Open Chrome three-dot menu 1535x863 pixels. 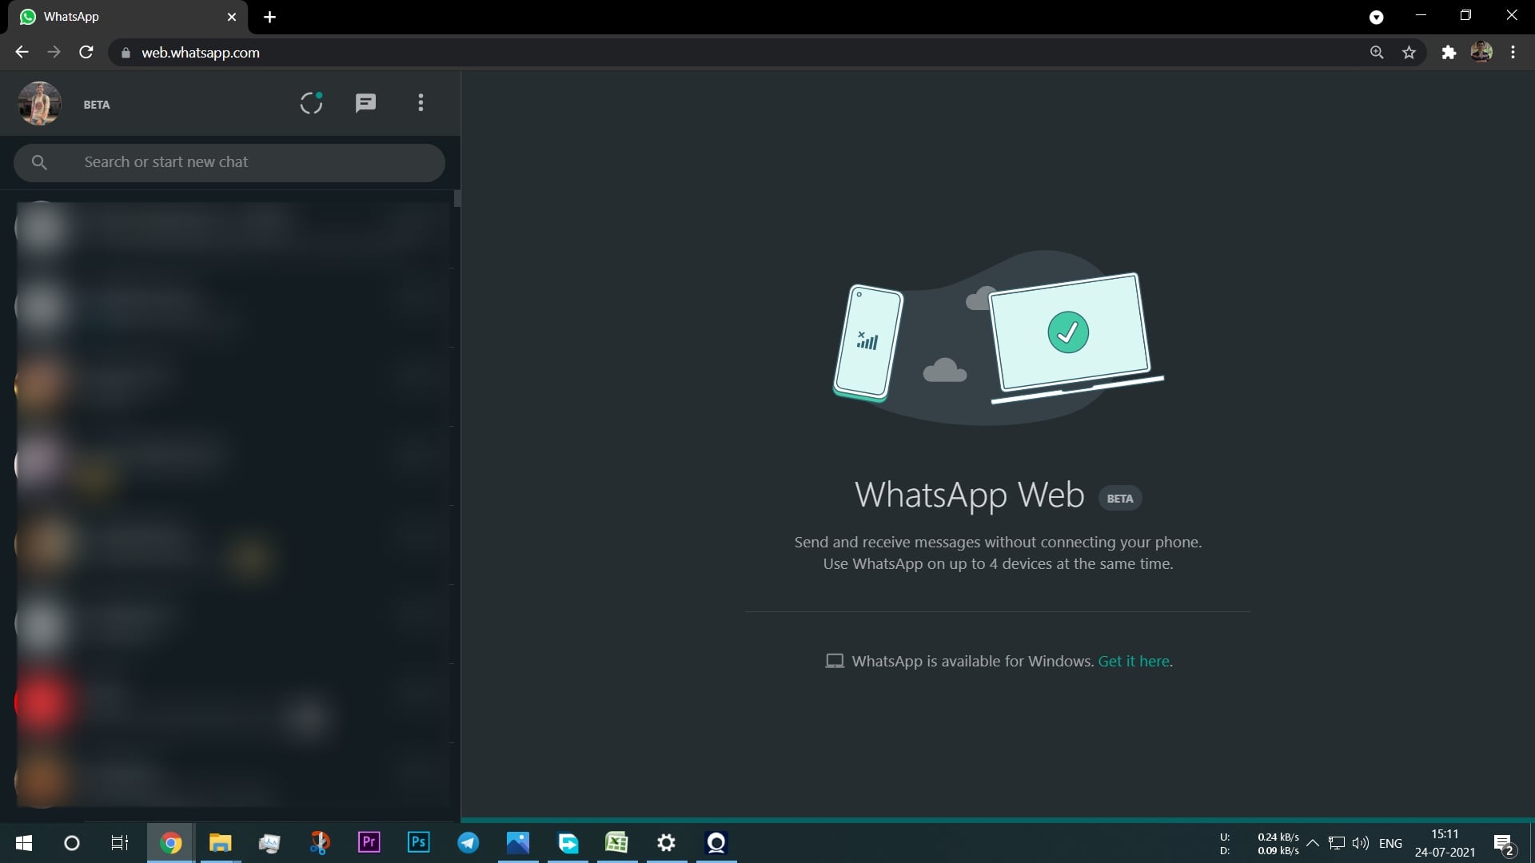point(1513,53)
